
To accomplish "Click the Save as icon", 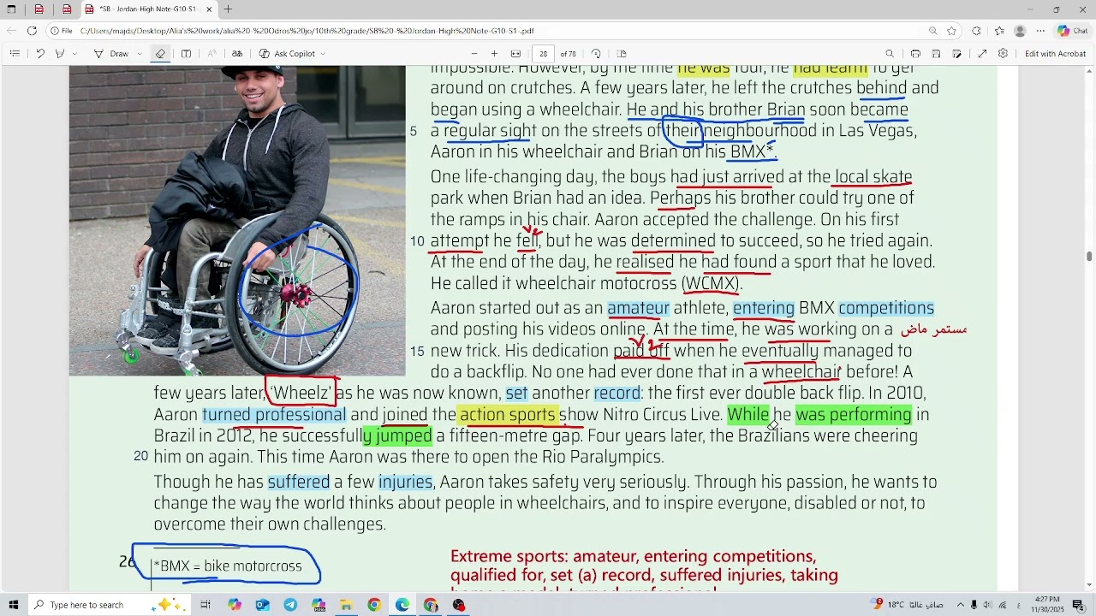I will (957, 53).
